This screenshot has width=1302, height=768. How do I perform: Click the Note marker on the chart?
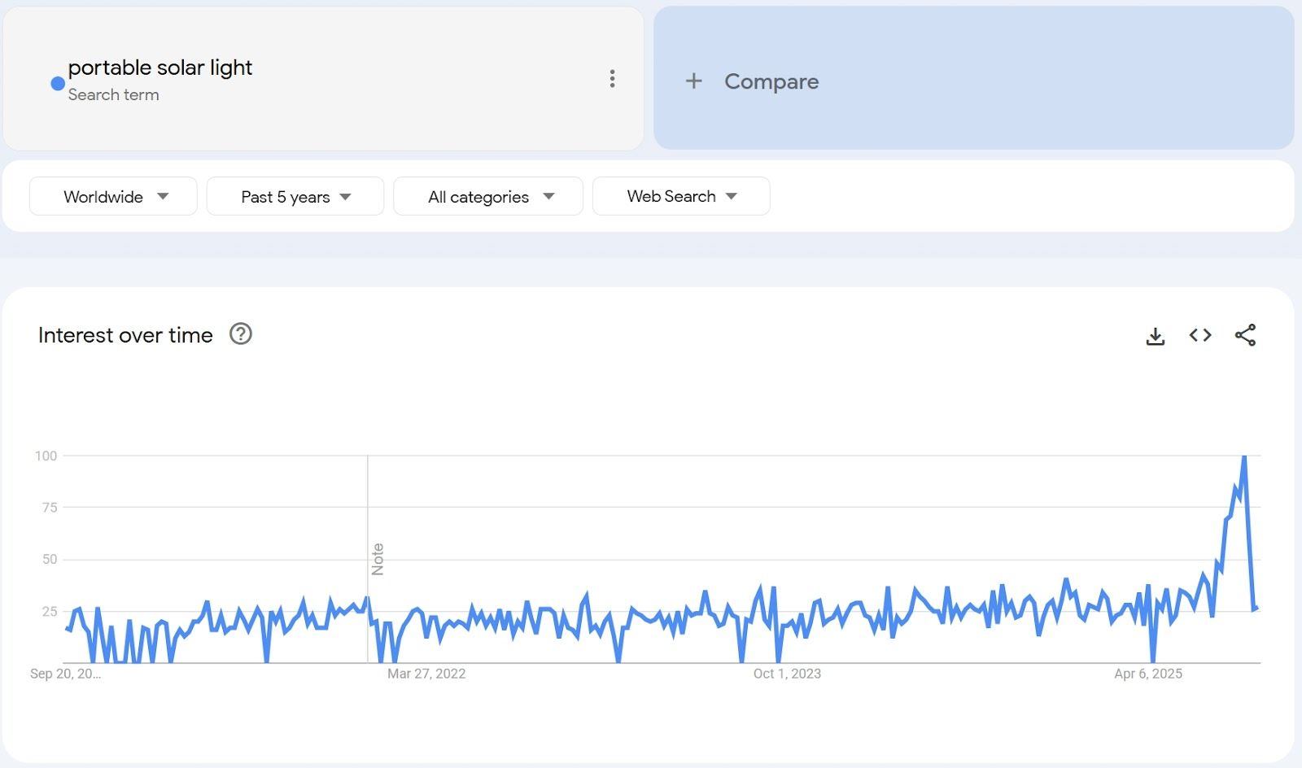pyautogui.click(x=378, y=559)
